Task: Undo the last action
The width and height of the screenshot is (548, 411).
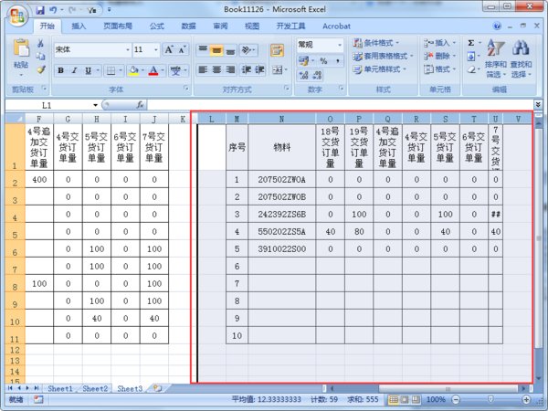Action: [54, 10]
